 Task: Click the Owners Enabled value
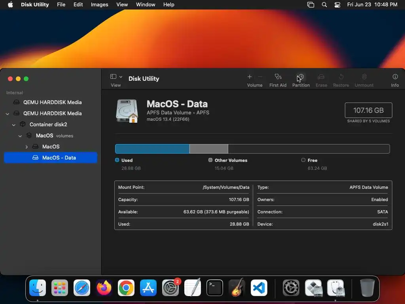pos(379,199)
